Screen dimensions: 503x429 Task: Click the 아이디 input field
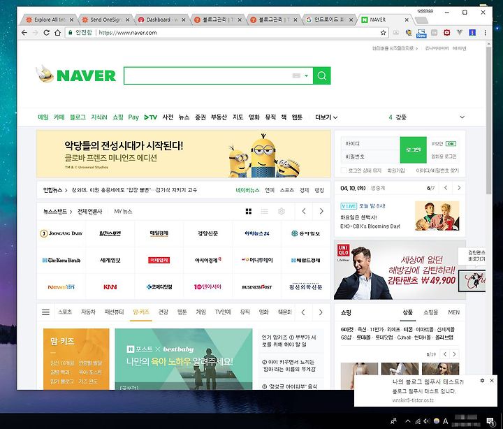(370, 143)
